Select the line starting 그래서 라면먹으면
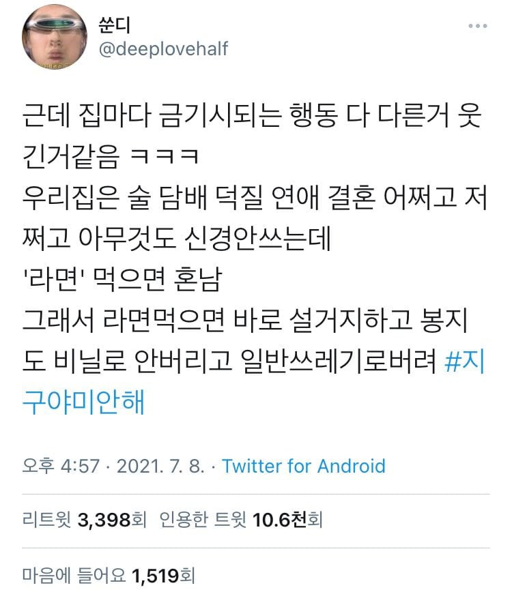512x592 pixels. pyautogui.click(x=245, y=320)
